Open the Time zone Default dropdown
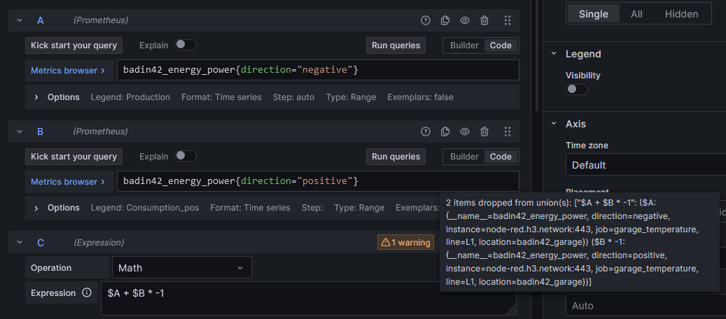Screen dimensions: 726x319 coord(646,165)
